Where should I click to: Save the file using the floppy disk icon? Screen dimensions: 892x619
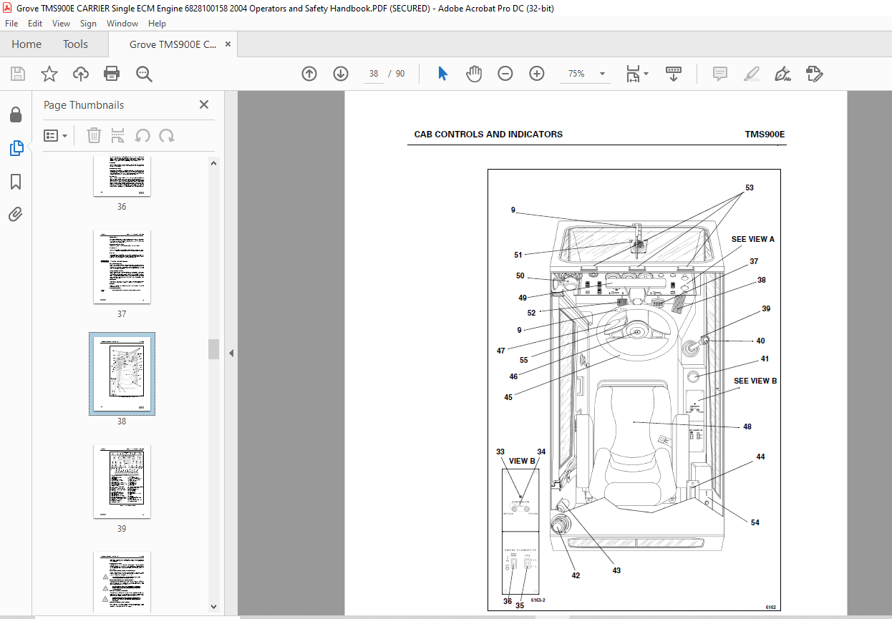pos(18,74)
